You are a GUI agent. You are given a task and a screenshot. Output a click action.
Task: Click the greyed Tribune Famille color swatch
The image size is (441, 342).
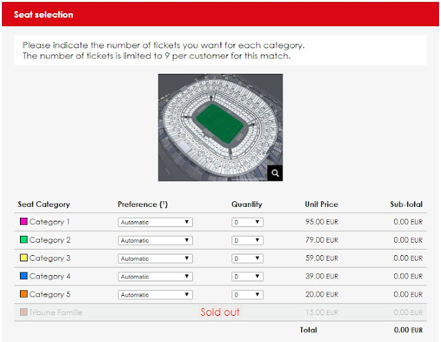[23, 312]
